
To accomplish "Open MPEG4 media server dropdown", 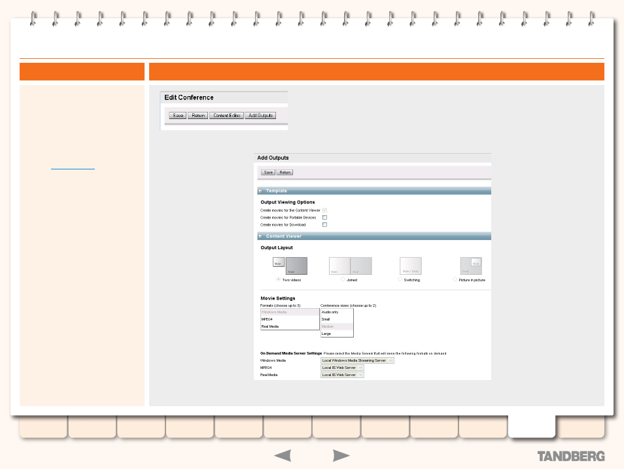I will point(342,368).
